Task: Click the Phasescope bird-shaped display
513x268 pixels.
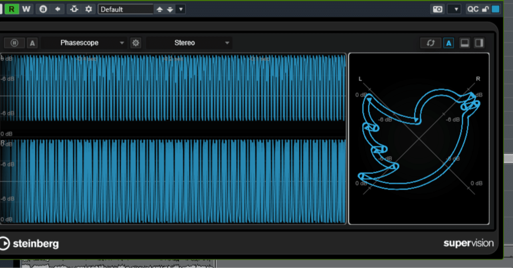Action: [419, 139]
